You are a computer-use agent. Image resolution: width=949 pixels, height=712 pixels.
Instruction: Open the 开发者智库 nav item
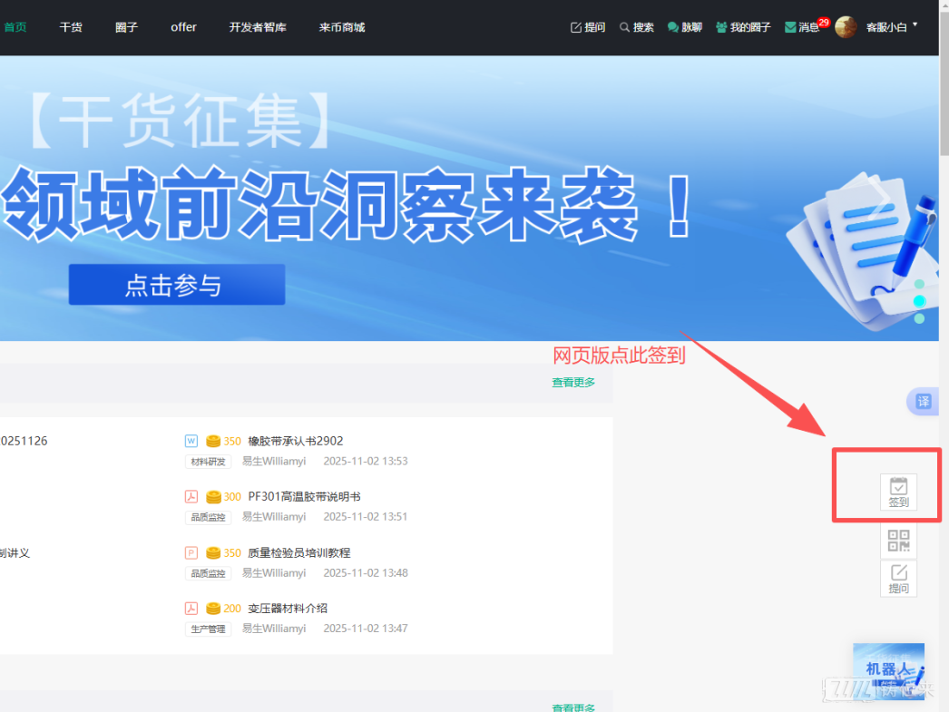point(258,27)
